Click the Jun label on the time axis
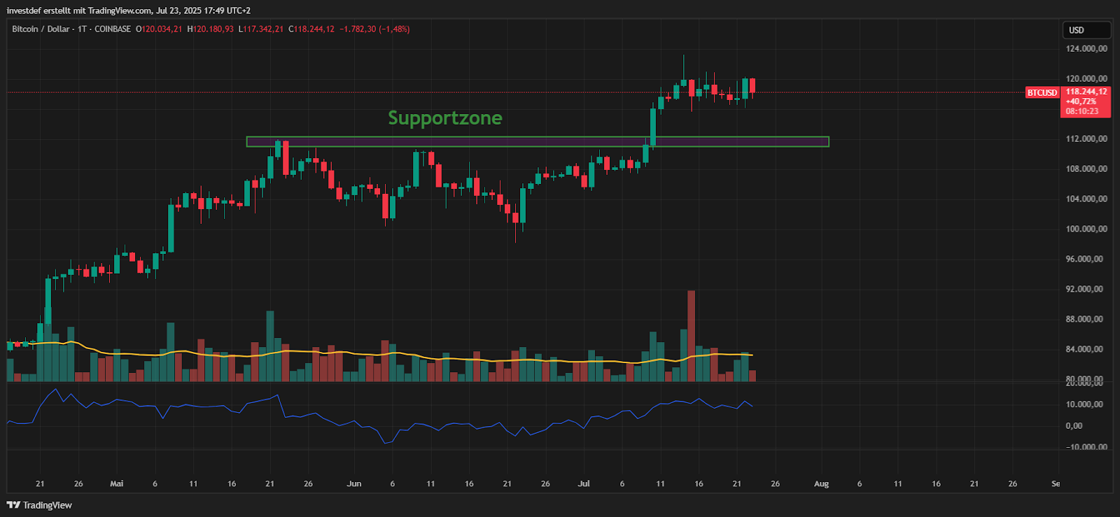The width and height of the screenshot is (1120, 517). click(354, 484)
